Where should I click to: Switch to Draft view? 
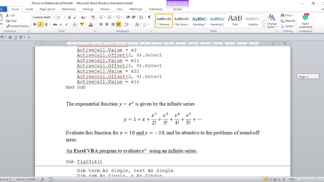point(284,179)
